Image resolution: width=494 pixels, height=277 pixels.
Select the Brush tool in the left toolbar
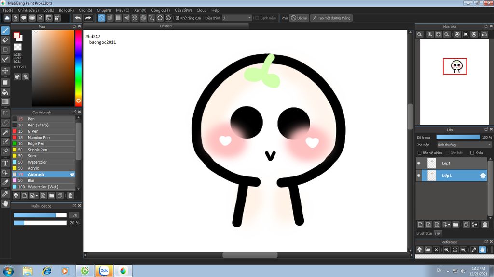5,30
